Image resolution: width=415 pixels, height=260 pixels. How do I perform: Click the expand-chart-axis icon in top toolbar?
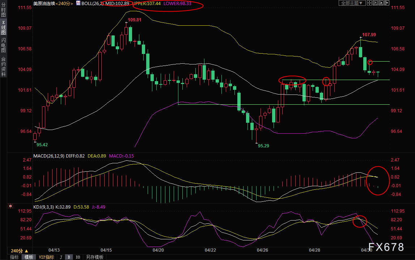pos(381,3)
